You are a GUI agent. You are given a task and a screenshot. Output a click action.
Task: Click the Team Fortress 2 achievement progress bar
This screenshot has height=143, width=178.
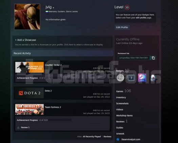(x=60, y=120)
